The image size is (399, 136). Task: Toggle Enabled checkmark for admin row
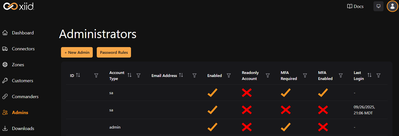(212, 127)
